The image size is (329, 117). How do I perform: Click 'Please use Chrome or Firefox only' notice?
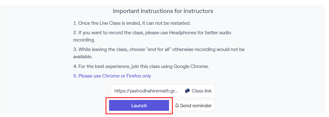tap(112, 76)
